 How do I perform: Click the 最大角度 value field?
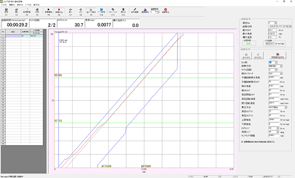click(272, 34)
